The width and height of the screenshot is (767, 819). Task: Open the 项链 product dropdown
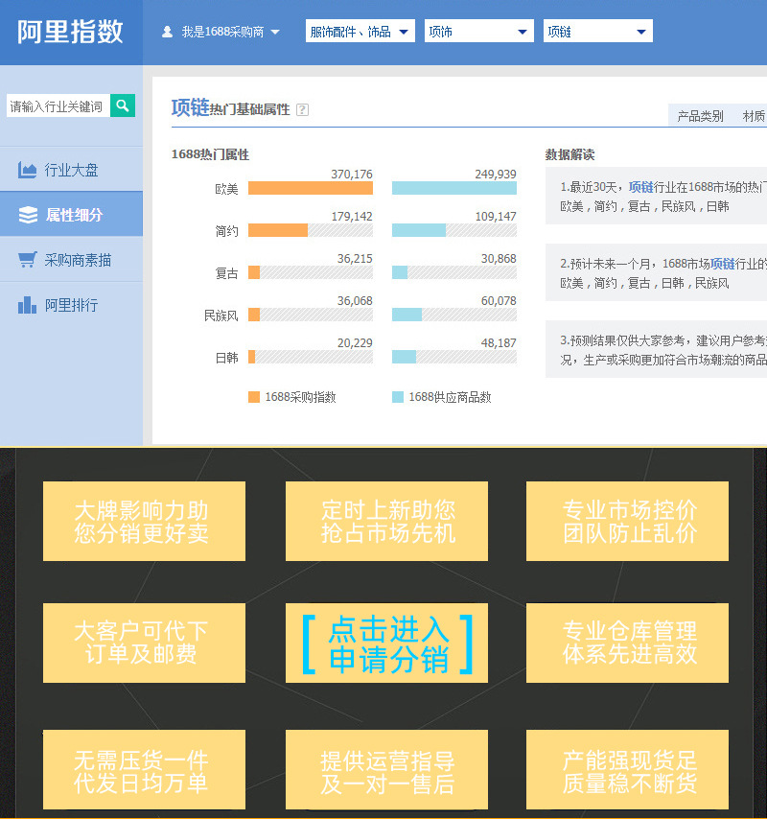(x=598, y=32)
